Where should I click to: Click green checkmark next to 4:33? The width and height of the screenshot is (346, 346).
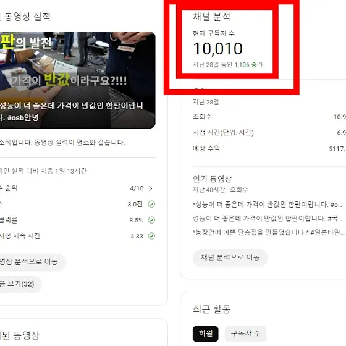click(151, 236)
